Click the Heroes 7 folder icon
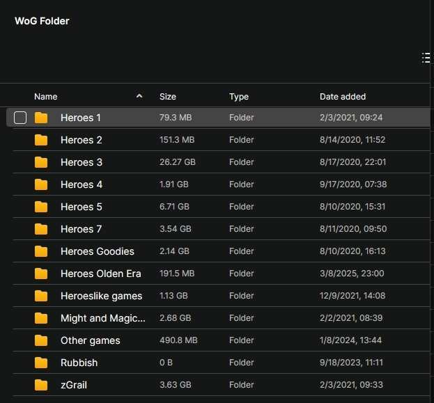 click(41, 229)
